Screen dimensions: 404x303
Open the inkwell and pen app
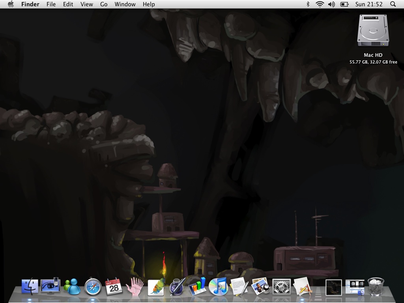pos(178,286)
